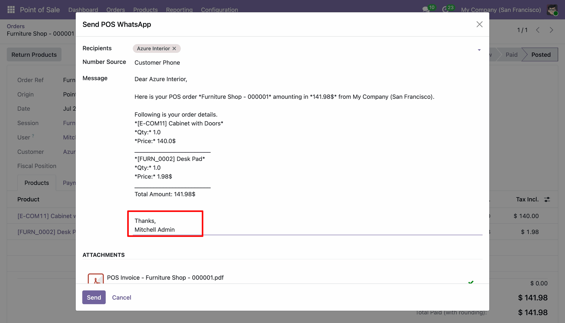565x323 pixels.
Task: Open the Orders breadcrumb link
Action: pyautogui.click(x=16, y=26)
